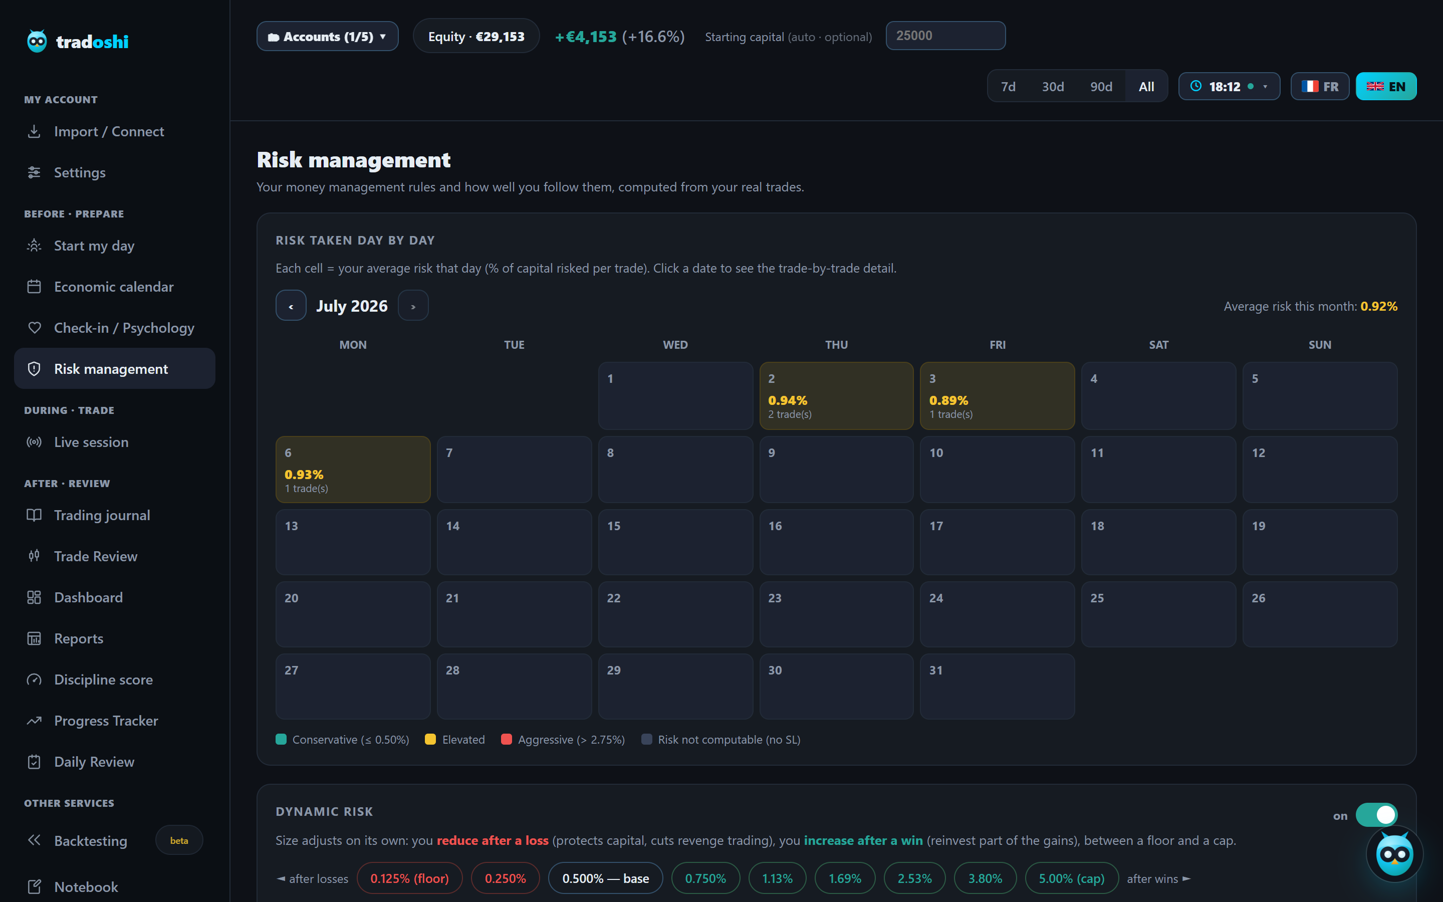Click the Settings sliders icon

34,172
